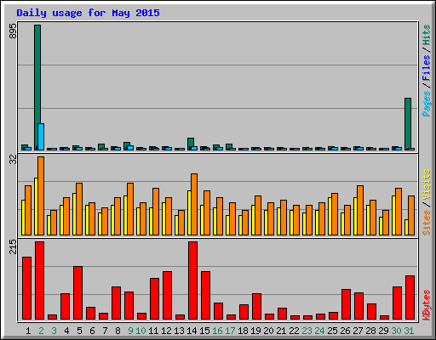Click the red KBytes bar for day 19
Image resolution: width=436 pixels, height=340 pixels.
256,307
